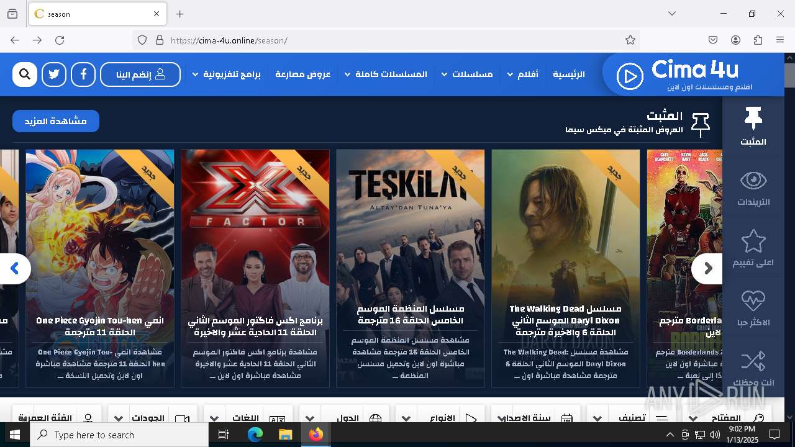Click the إنضم الينا join button
Screen dimensions: 795x447
(140, 74)
